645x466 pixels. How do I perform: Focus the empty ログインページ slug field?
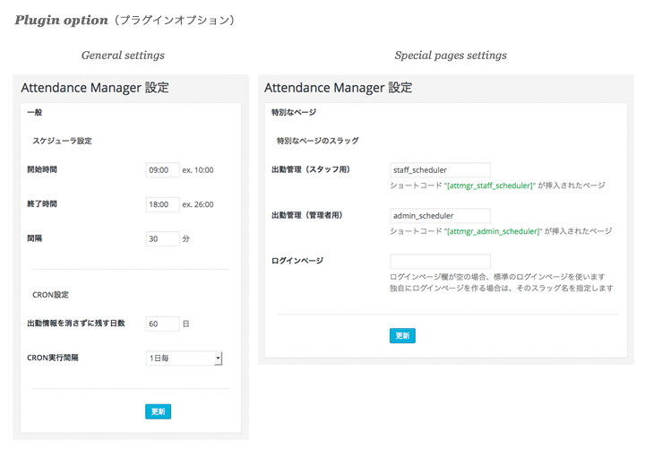pos(440,262)
